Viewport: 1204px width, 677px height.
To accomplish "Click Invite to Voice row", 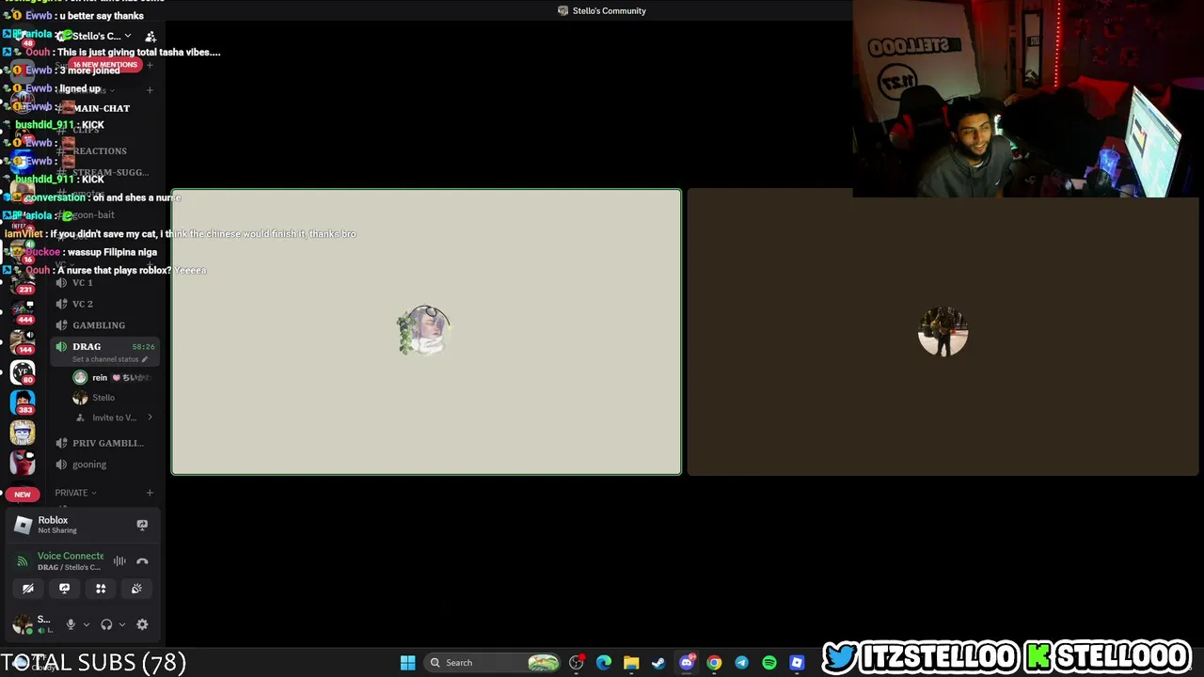I will (x=111, y=417).
